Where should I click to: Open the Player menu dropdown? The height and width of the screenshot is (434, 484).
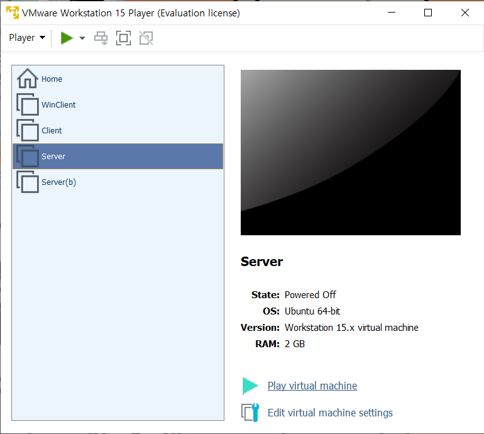coord(27,38)
